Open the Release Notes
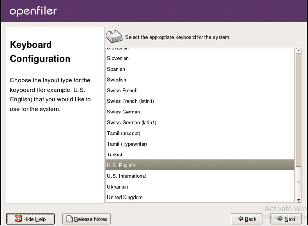The height and width of the screenshot is (226, 308). pyautogui.click(x=87, y=219)
